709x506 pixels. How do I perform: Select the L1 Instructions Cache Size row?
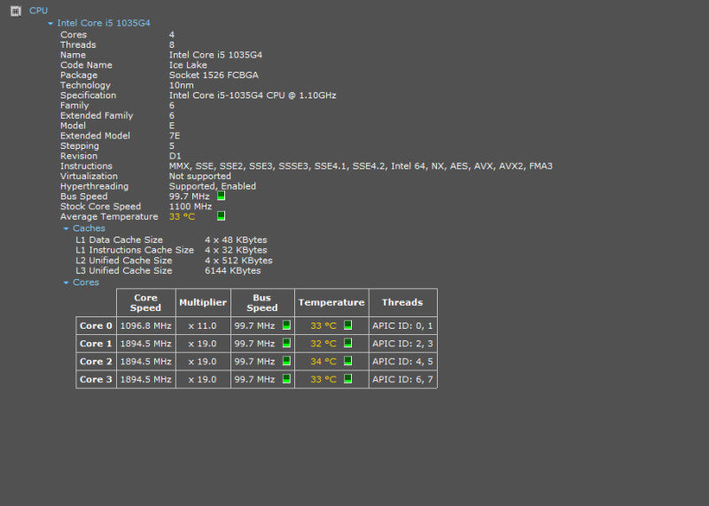171,250
